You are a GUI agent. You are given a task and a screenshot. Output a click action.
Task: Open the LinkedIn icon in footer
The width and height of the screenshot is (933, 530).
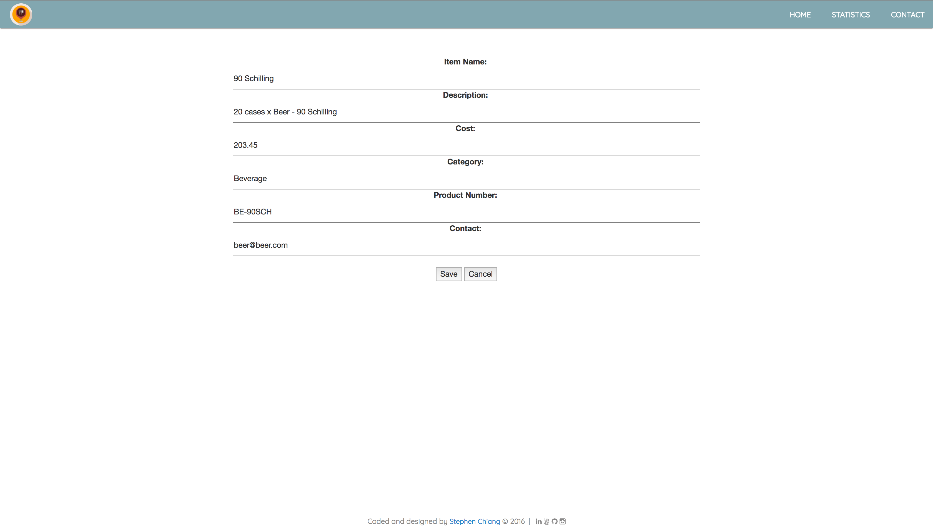pyautogui.click(x=538, y=522)
